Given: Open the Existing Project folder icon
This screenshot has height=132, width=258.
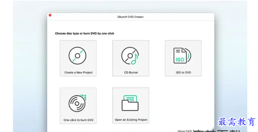Looking at the screenshot, I should (130, 103).
